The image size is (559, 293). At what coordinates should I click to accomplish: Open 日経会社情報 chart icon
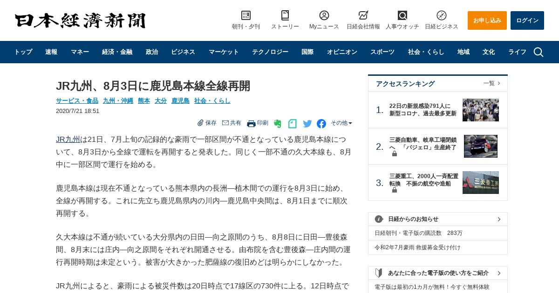coord(363,15)
